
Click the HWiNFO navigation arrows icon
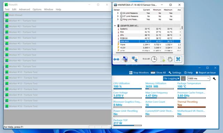tap(116, 59)
